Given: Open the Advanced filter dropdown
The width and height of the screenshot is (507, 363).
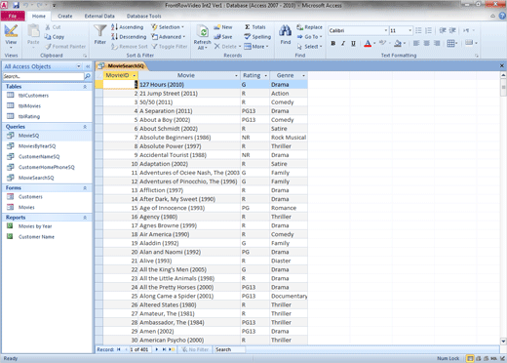Looking at the screenshot, I should (169, 37).
